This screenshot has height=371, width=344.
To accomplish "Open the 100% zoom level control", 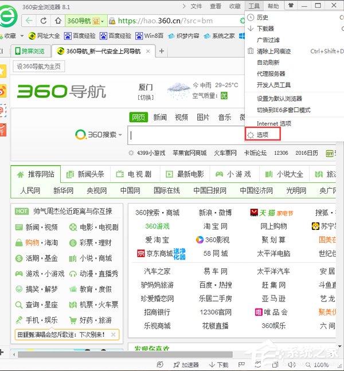I will click(x=317, y=365).
